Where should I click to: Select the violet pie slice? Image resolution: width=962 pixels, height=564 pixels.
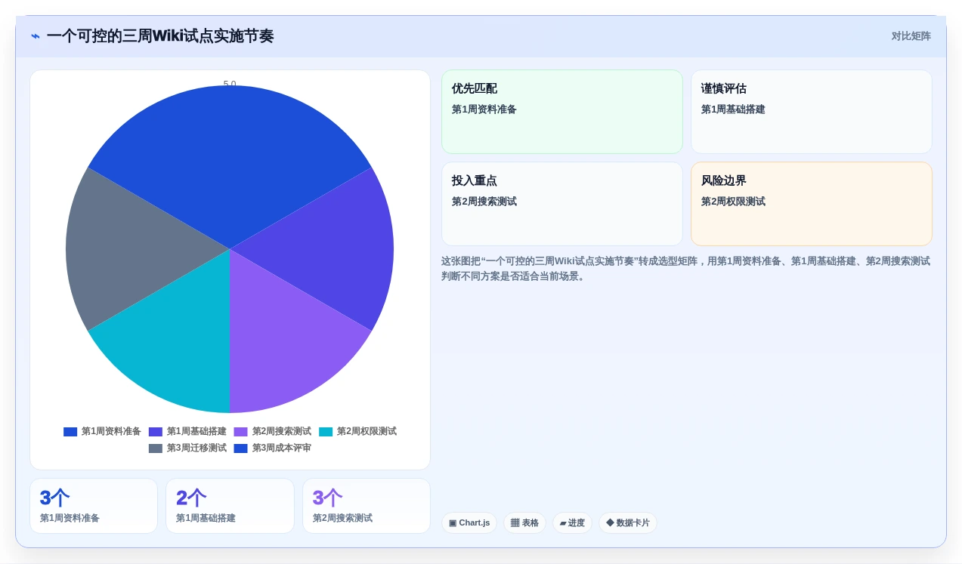pos(283,344)
